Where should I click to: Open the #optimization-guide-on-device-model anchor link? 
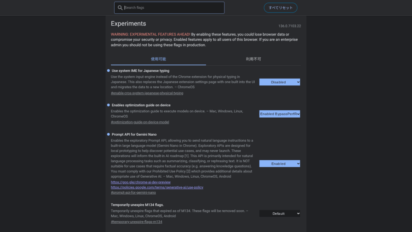pos(140,122)
